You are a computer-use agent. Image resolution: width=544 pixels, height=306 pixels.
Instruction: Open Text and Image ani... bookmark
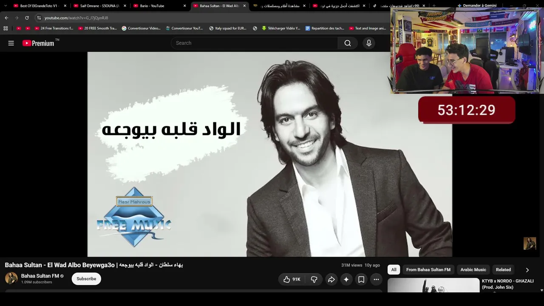[x=368, y=28]
